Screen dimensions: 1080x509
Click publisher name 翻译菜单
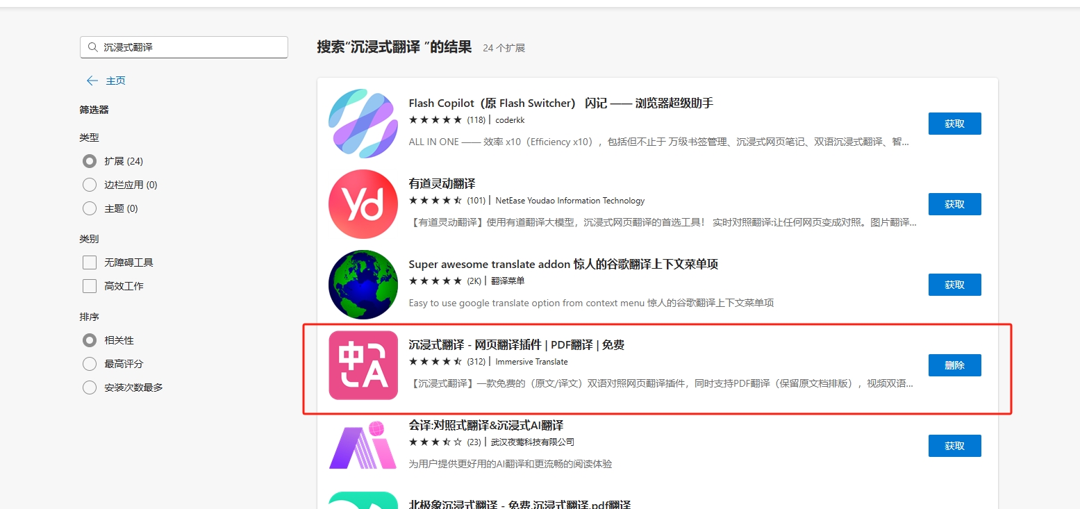(x=508, y=281)
